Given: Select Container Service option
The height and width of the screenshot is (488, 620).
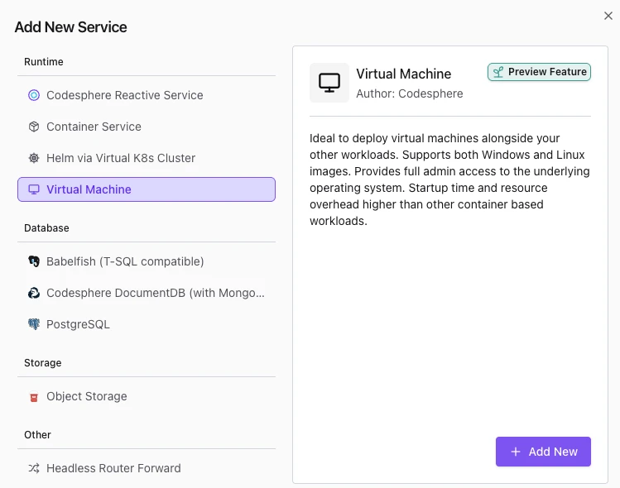Looking at the screenshot, I should tap(147, 127).
